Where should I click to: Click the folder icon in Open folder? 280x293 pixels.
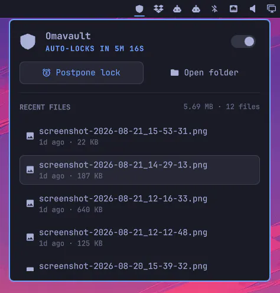[174, 73]
